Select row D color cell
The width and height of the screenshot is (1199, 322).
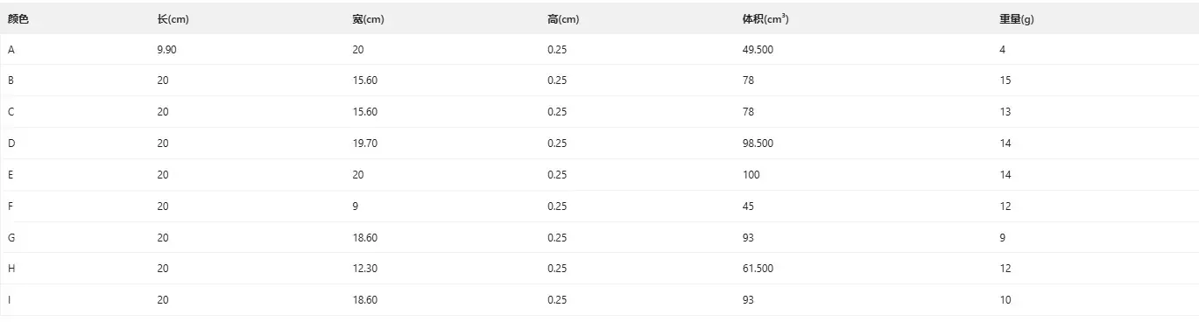pyautogui.click(x=11, y=143)
